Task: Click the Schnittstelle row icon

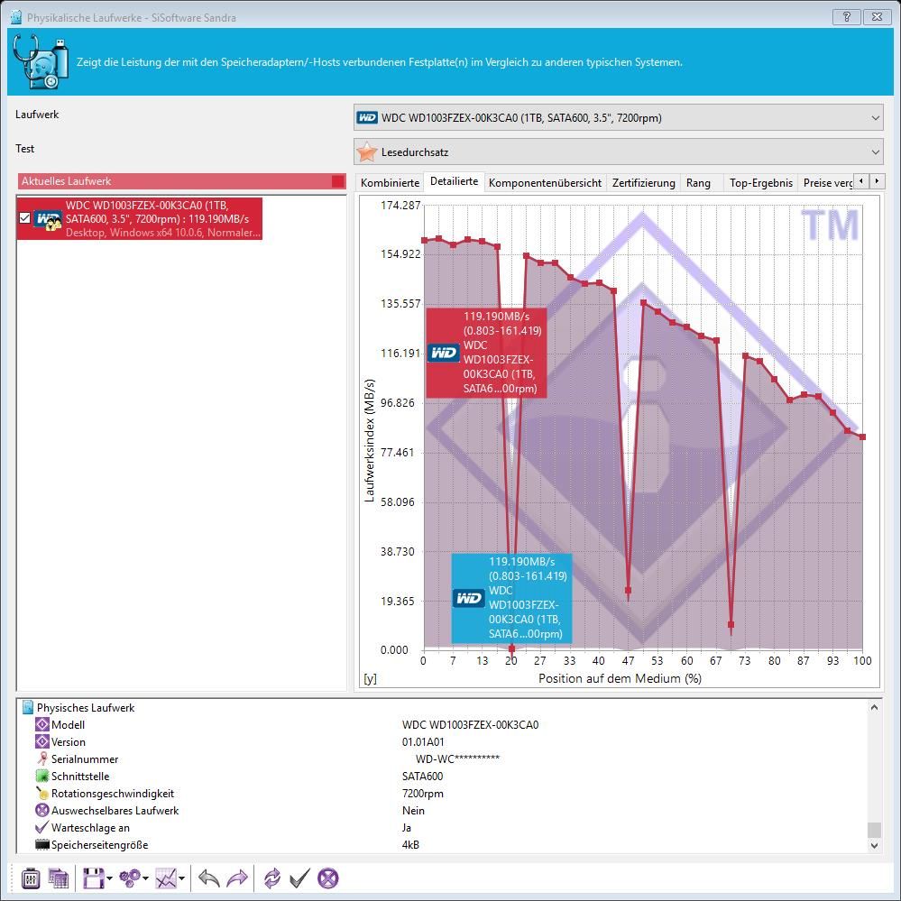Action: click(x=42, y=777)
